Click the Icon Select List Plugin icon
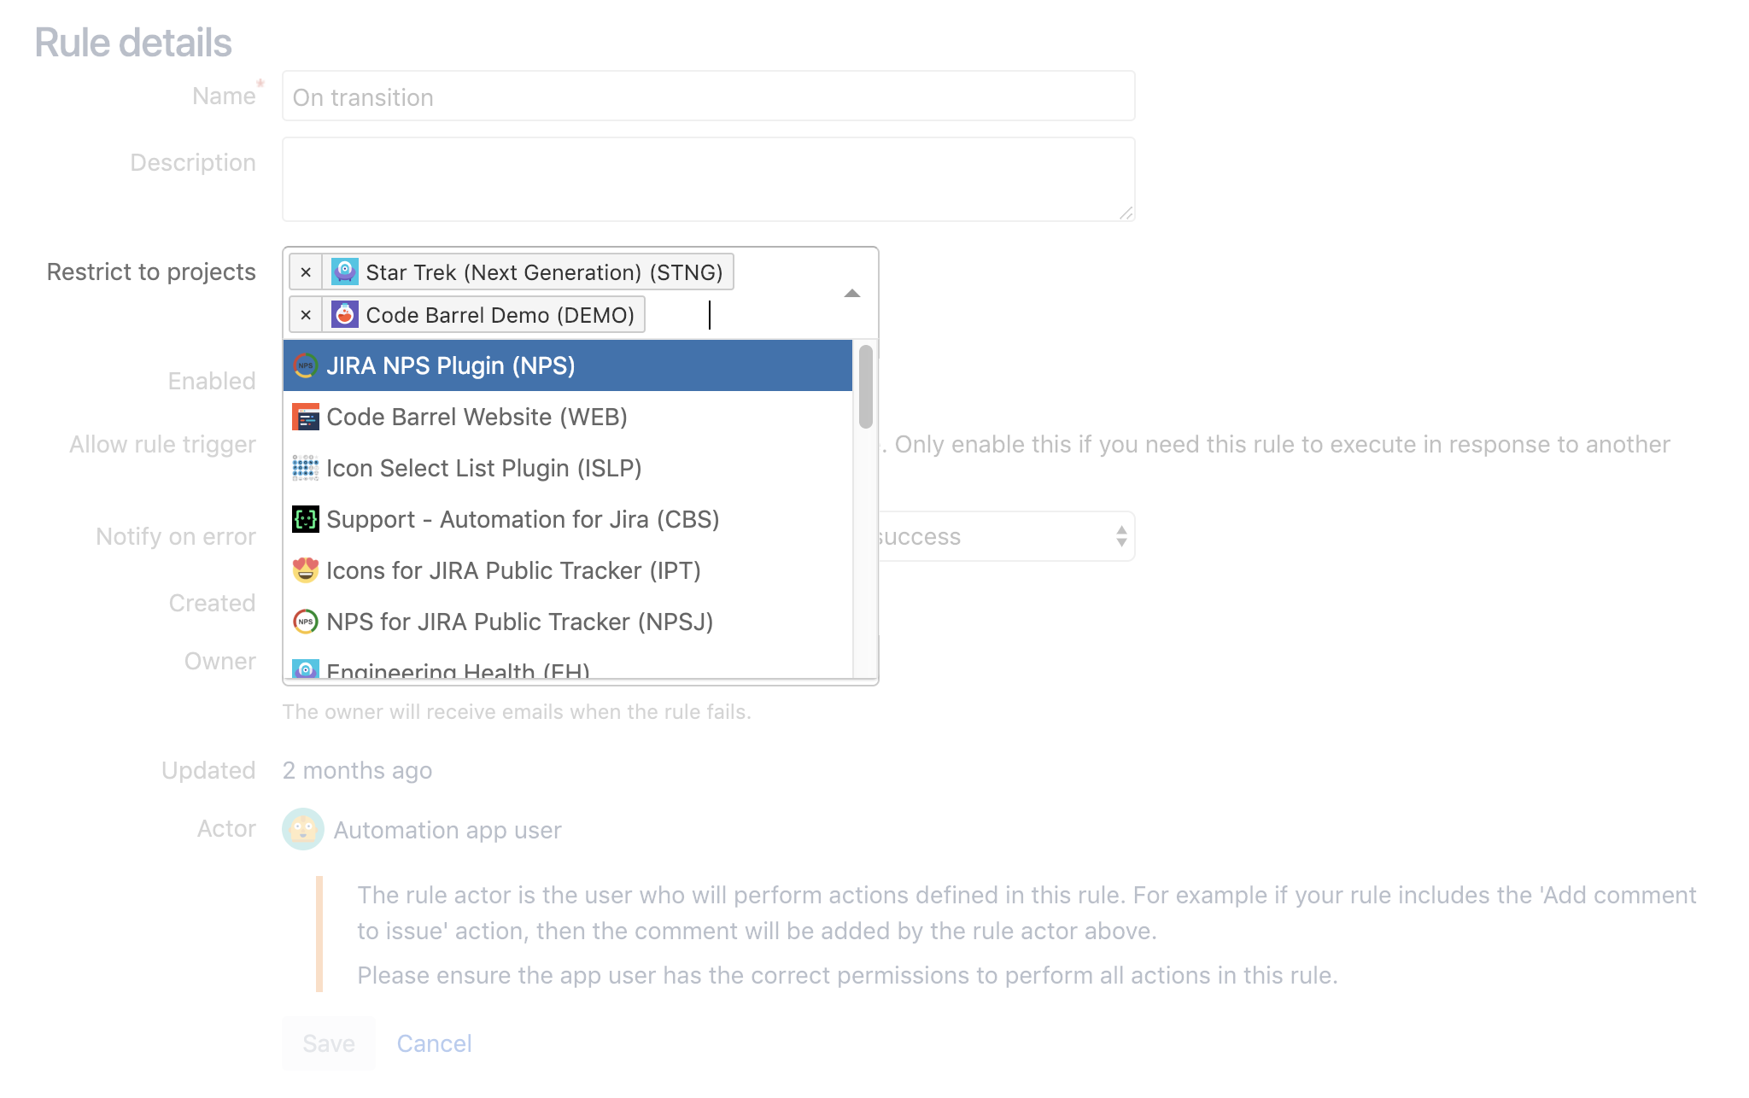This screenshot has height=1098, width=1749. (306, 469)
